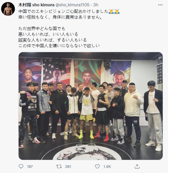View the 187 replies count
Viewport: 169px width, 173px height.
[30, 166]
